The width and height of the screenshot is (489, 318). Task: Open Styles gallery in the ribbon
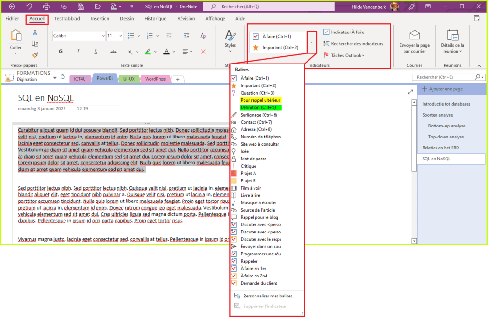230,40
